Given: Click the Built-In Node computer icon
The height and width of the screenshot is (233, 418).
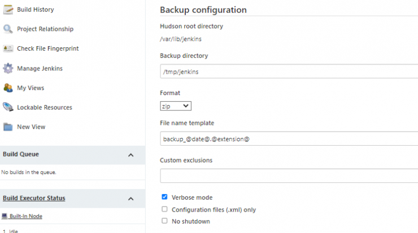Looking at the screenshot, I should click(x=5, y=216).
